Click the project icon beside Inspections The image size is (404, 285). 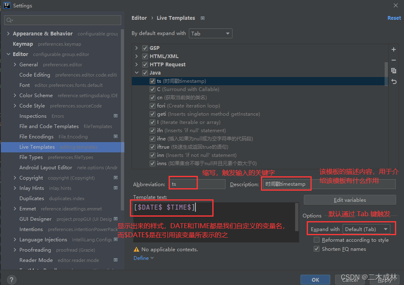pyautogui.click(x=116, y=116)
